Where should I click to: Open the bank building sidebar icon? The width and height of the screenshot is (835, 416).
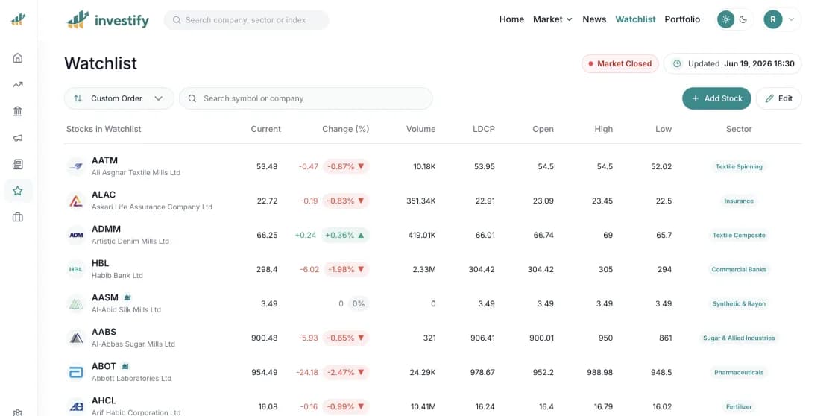18,111
